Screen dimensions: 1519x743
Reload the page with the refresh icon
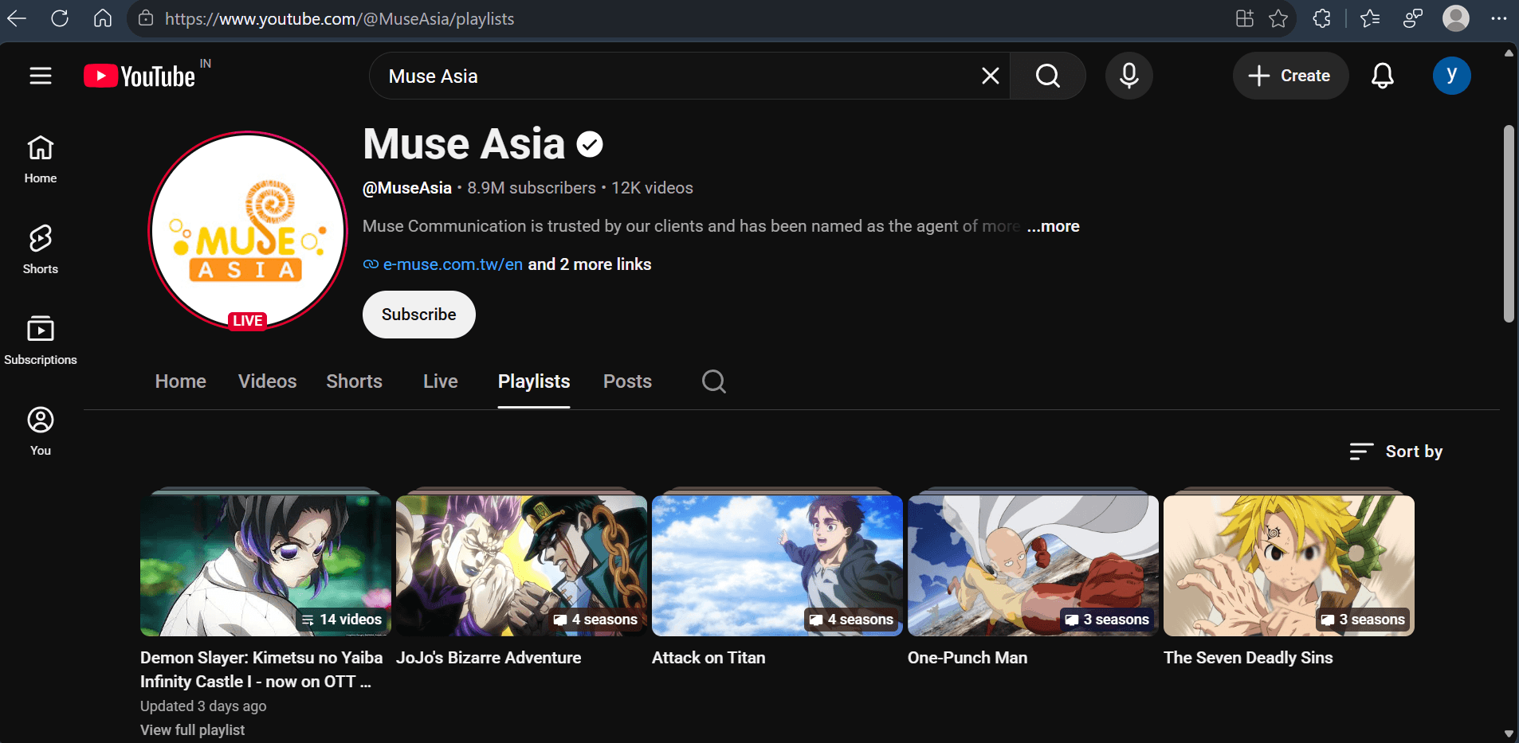(x=60, y=18)
